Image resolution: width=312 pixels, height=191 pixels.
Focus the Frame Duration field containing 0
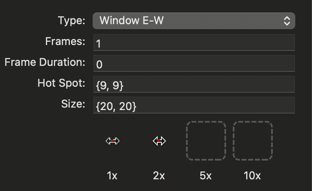pos(194,63)
